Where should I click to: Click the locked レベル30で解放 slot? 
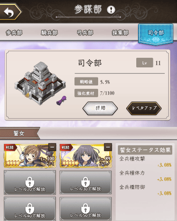click(85, 182)
